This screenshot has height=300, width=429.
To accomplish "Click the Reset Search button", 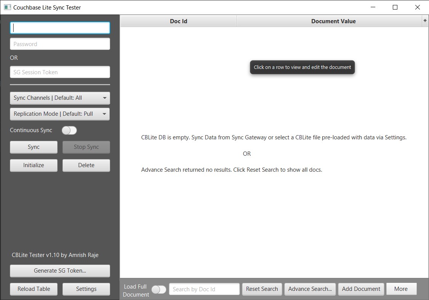I will tap(262, 289).
